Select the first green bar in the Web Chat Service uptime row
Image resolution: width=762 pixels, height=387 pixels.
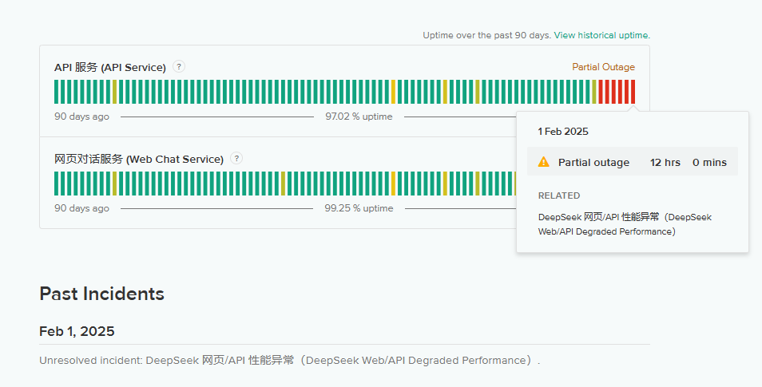click(x=57, y=184)
